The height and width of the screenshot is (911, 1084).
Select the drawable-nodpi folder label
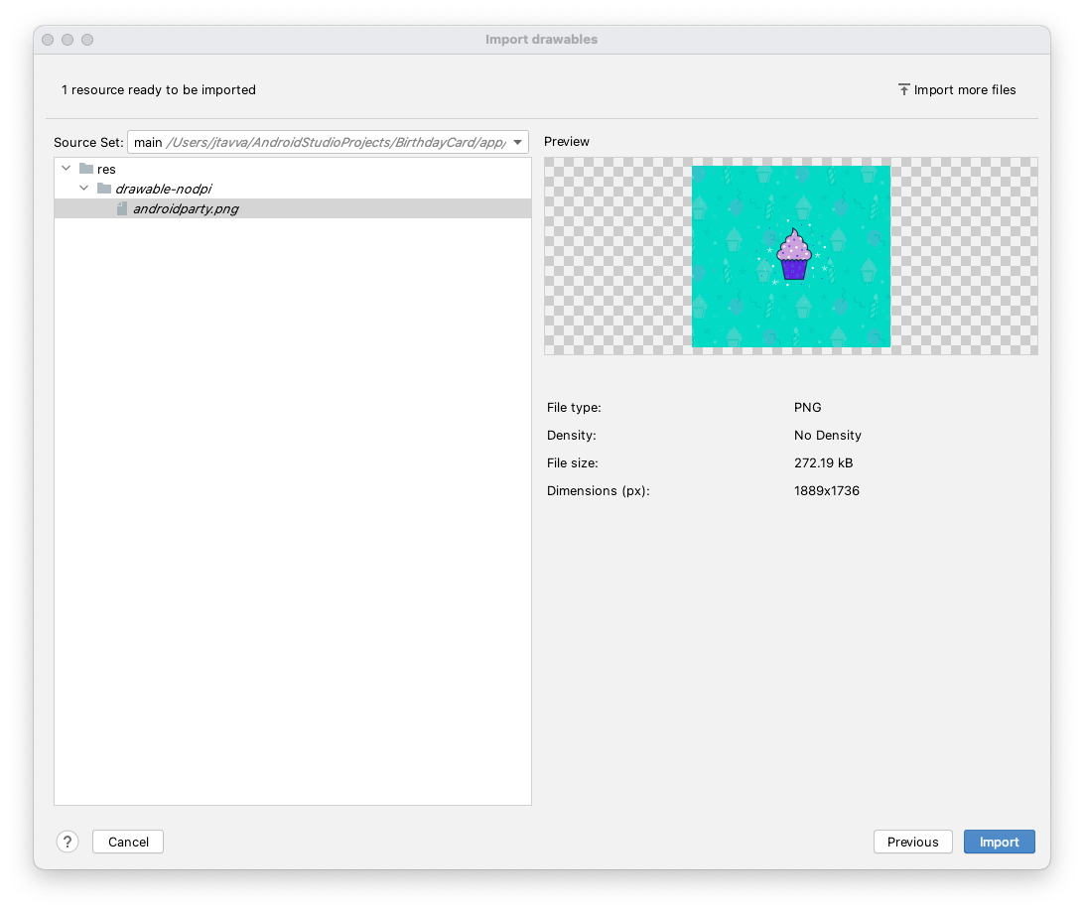(x=163, y=189)
